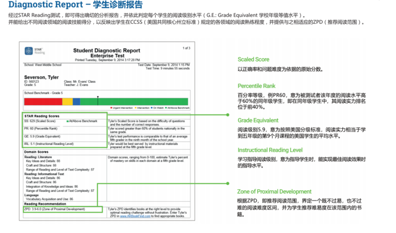Click 'Vocabulary Acquisition and Use: 86'
Viewport: 396px width, 233px height.
(49, 199)
